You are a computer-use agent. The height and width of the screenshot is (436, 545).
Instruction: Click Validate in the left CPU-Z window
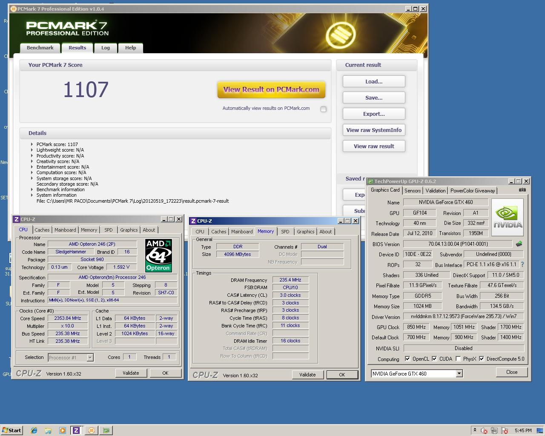coord(131,373)
